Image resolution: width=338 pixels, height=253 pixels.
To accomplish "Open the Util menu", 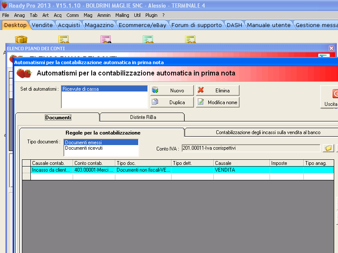I will (137, 15).
